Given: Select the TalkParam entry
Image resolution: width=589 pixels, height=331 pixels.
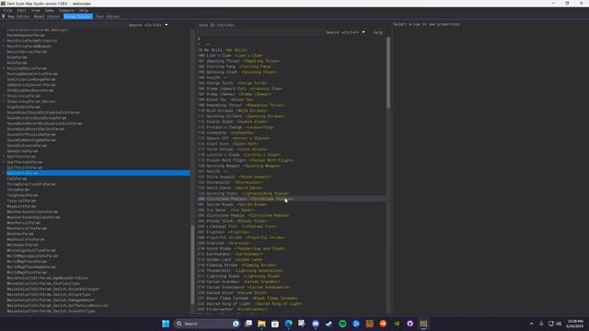Looking at the screenshot, I should 17,178.
